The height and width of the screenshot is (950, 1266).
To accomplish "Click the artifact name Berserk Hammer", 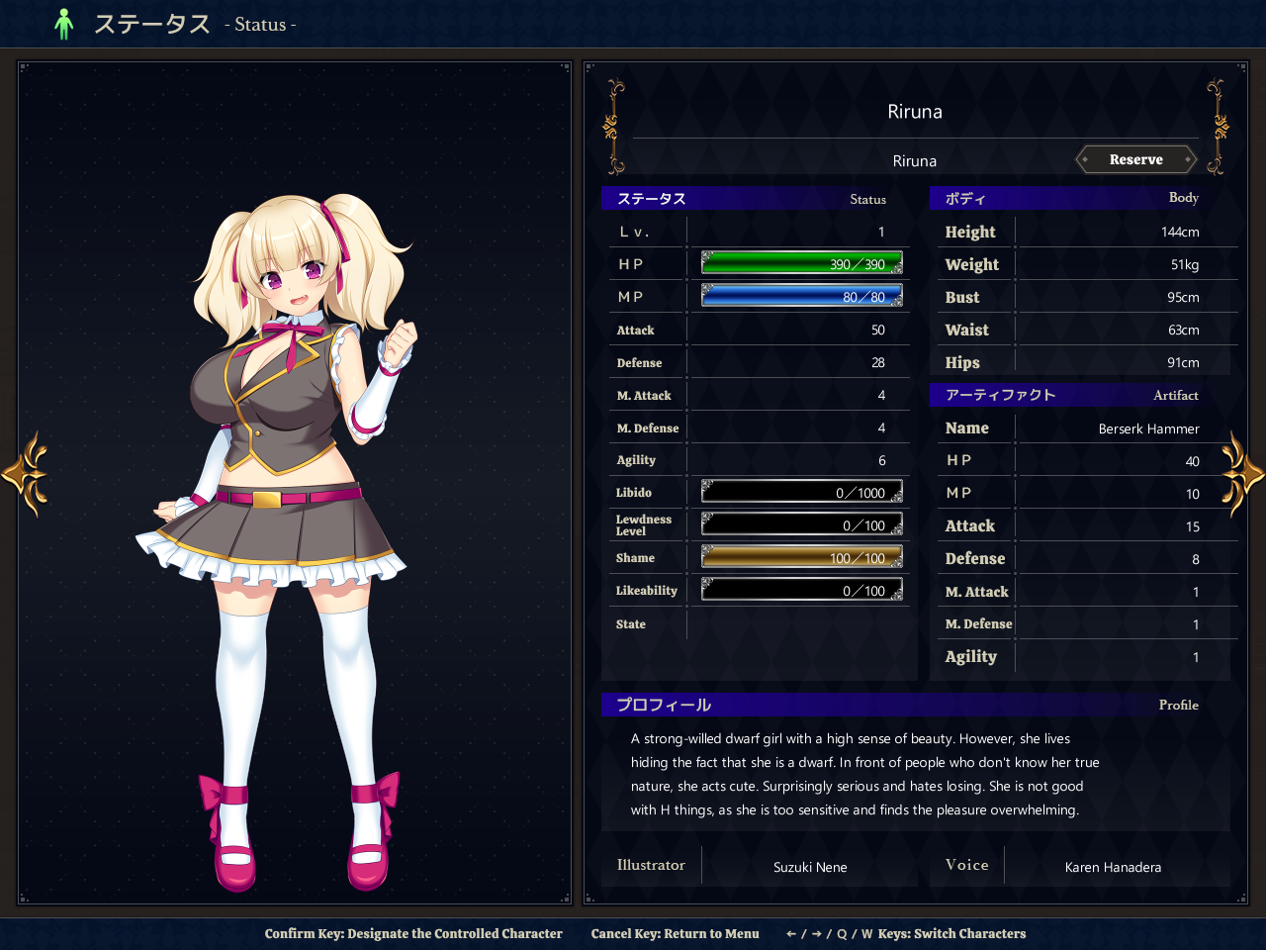I will [1149, 428].
